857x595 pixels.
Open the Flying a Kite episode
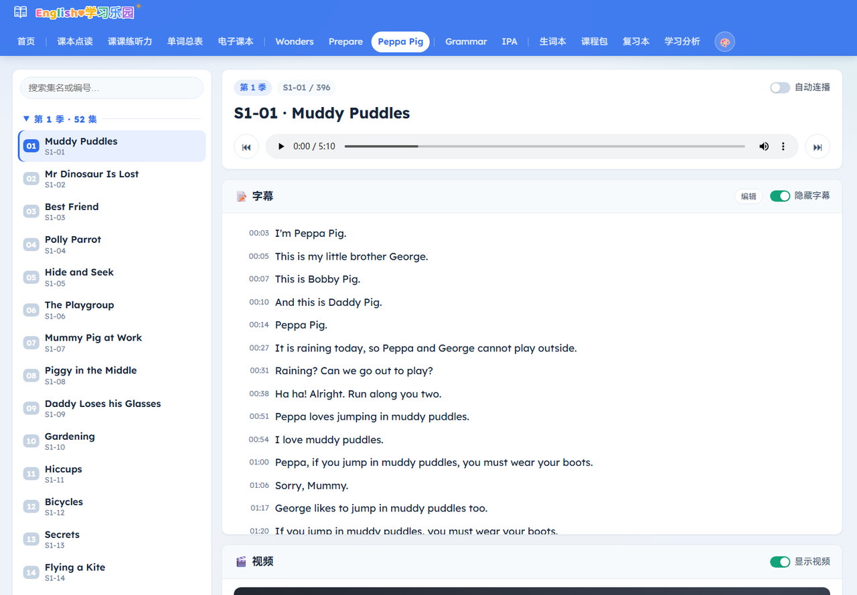(x=112, y=572)
